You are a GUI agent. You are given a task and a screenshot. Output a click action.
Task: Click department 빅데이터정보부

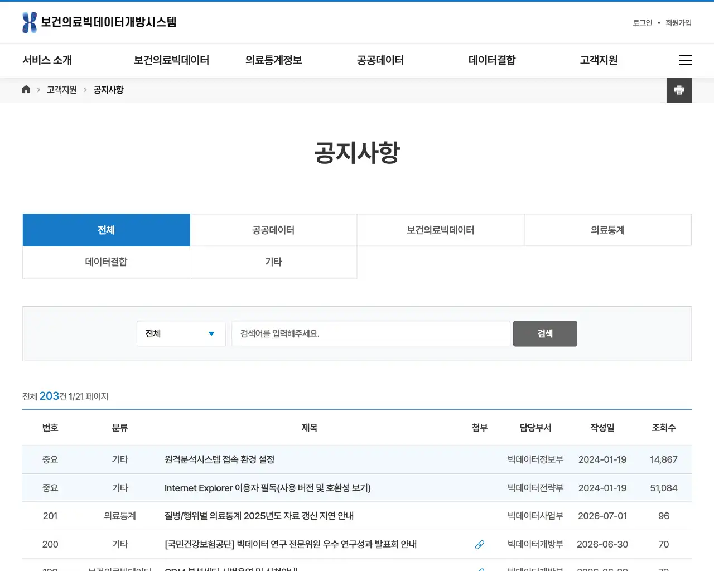coord(535,459)
